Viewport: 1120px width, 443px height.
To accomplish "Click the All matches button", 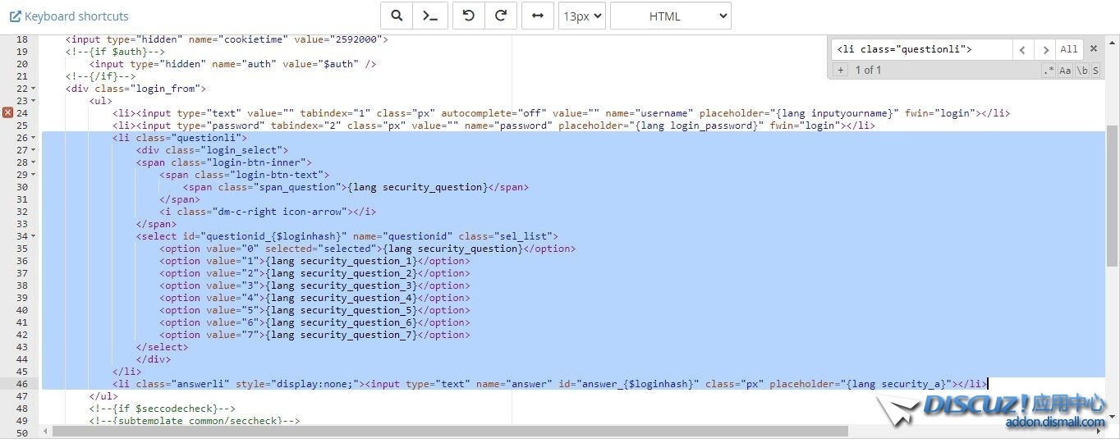I will click(x=1068, y=49).
